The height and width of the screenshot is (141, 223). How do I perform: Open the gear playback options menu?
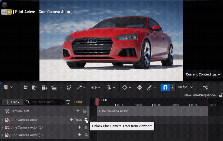[x=109, y=87]
